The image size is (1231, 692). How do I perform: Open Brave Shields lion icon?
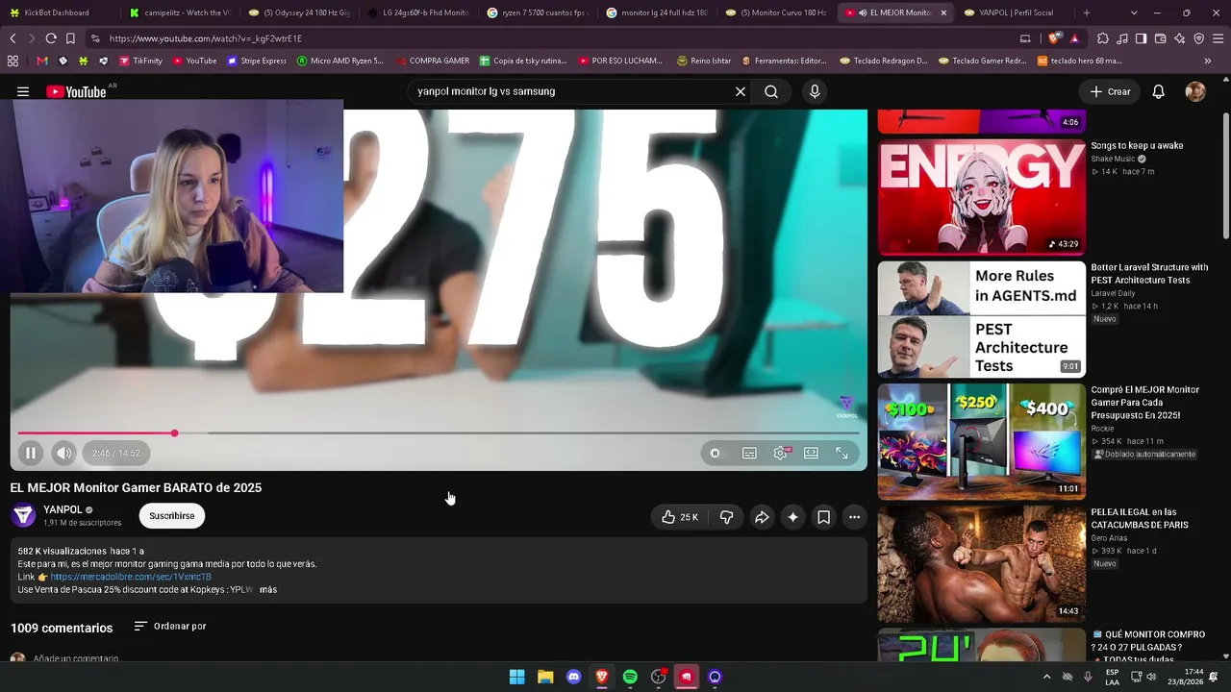tap(1055, 38)
